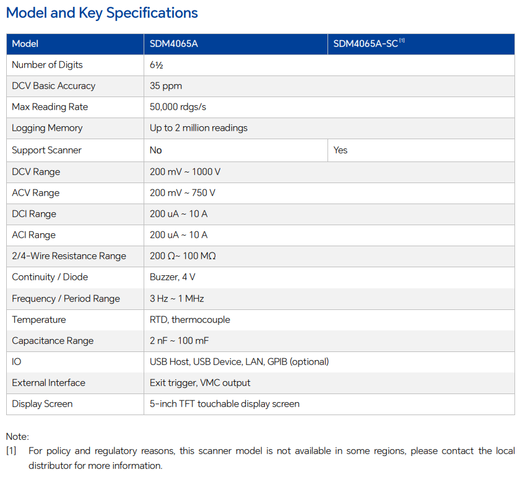
Task: Select the "3 Hz ~ 1 MHz" value
Action: (177, 299)
